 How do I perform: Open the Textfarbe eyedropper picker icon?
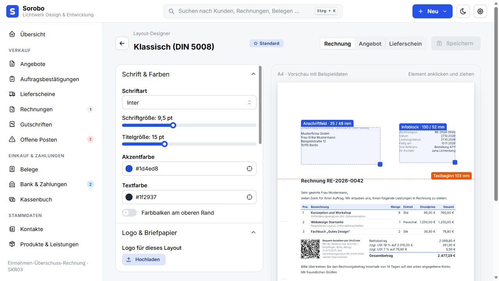coord(249,197)
